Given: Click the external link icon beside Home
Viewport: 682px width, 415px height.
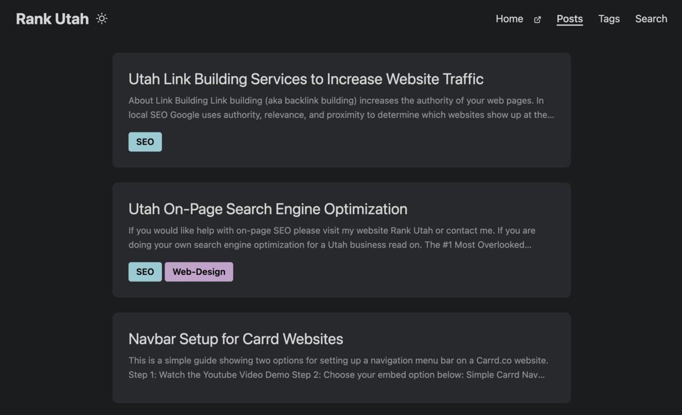Looking at the screenshot, I should pyautogui.click(x=537, y=19).
